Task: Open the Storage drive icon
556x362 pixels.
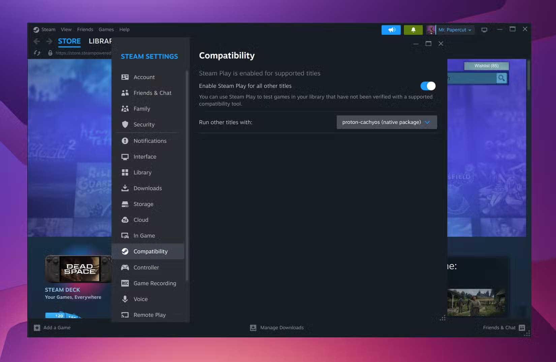Action: 125,204
